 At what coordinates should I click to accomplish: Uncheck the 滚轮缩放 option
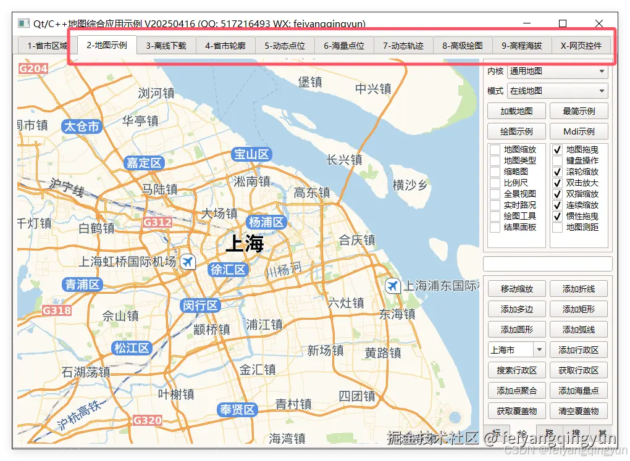[558, 171]
